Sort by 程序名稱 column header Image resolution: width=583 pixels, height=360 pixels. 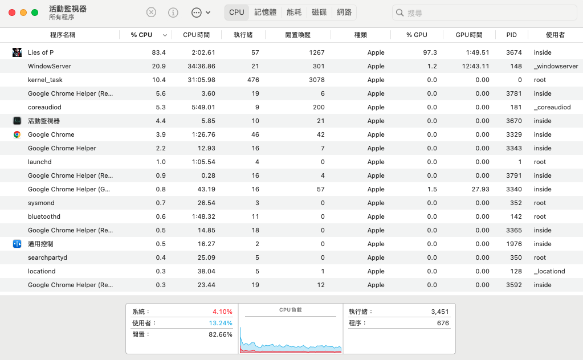point(63,35)
